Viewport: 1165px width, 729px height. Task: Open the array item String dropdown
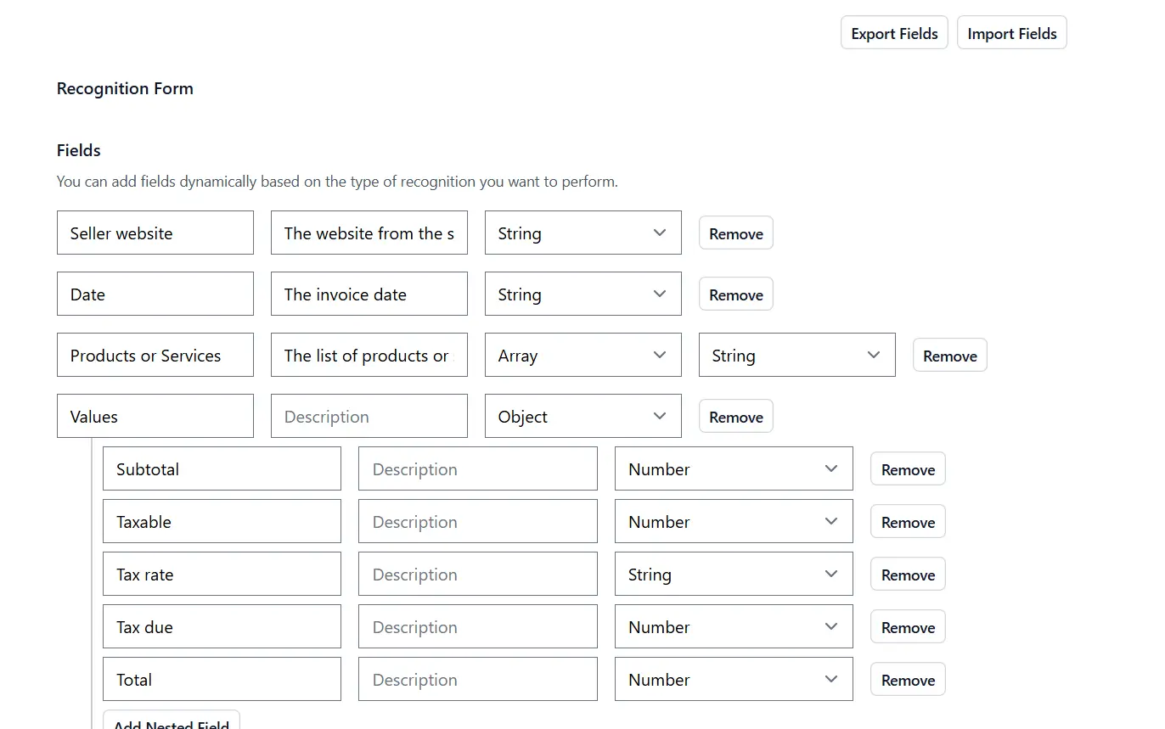point(796,355)
